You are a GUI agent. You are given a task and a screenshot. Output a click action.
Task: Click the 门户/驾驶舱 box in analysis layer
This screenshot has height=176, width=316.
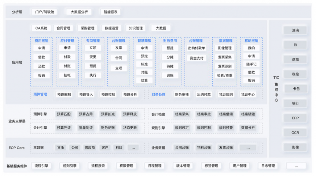45,12
